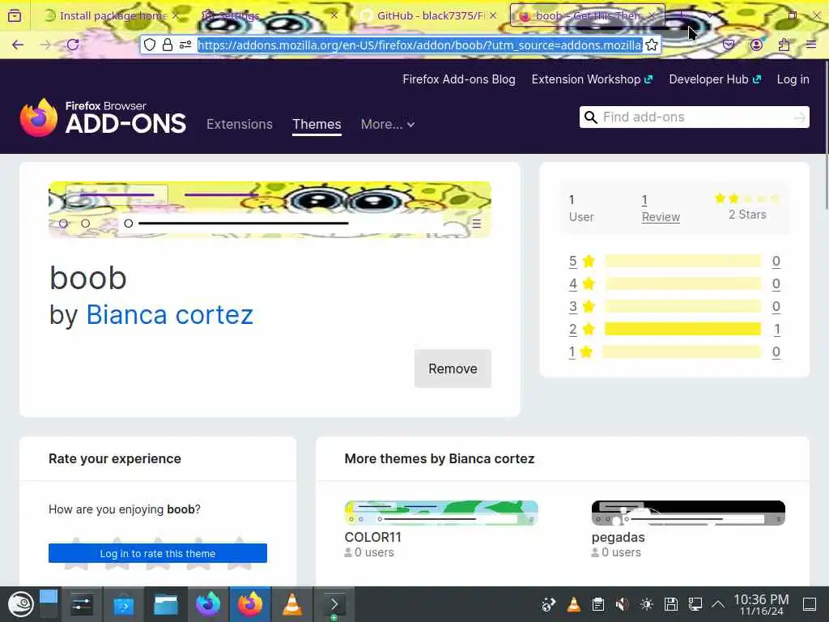Filter reviews by the 5 star bar
Screen dimensions: 829x622
click(x=682, y=262)
